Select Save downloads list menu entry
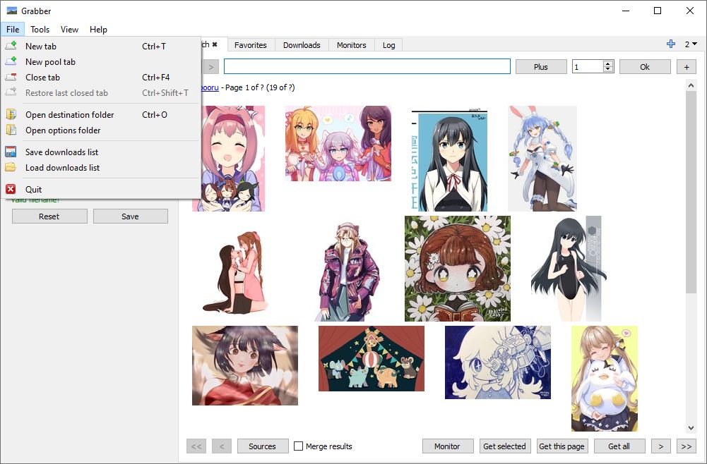Image resolution: width=707 pixels, height=464 pixels. point(100,152)
